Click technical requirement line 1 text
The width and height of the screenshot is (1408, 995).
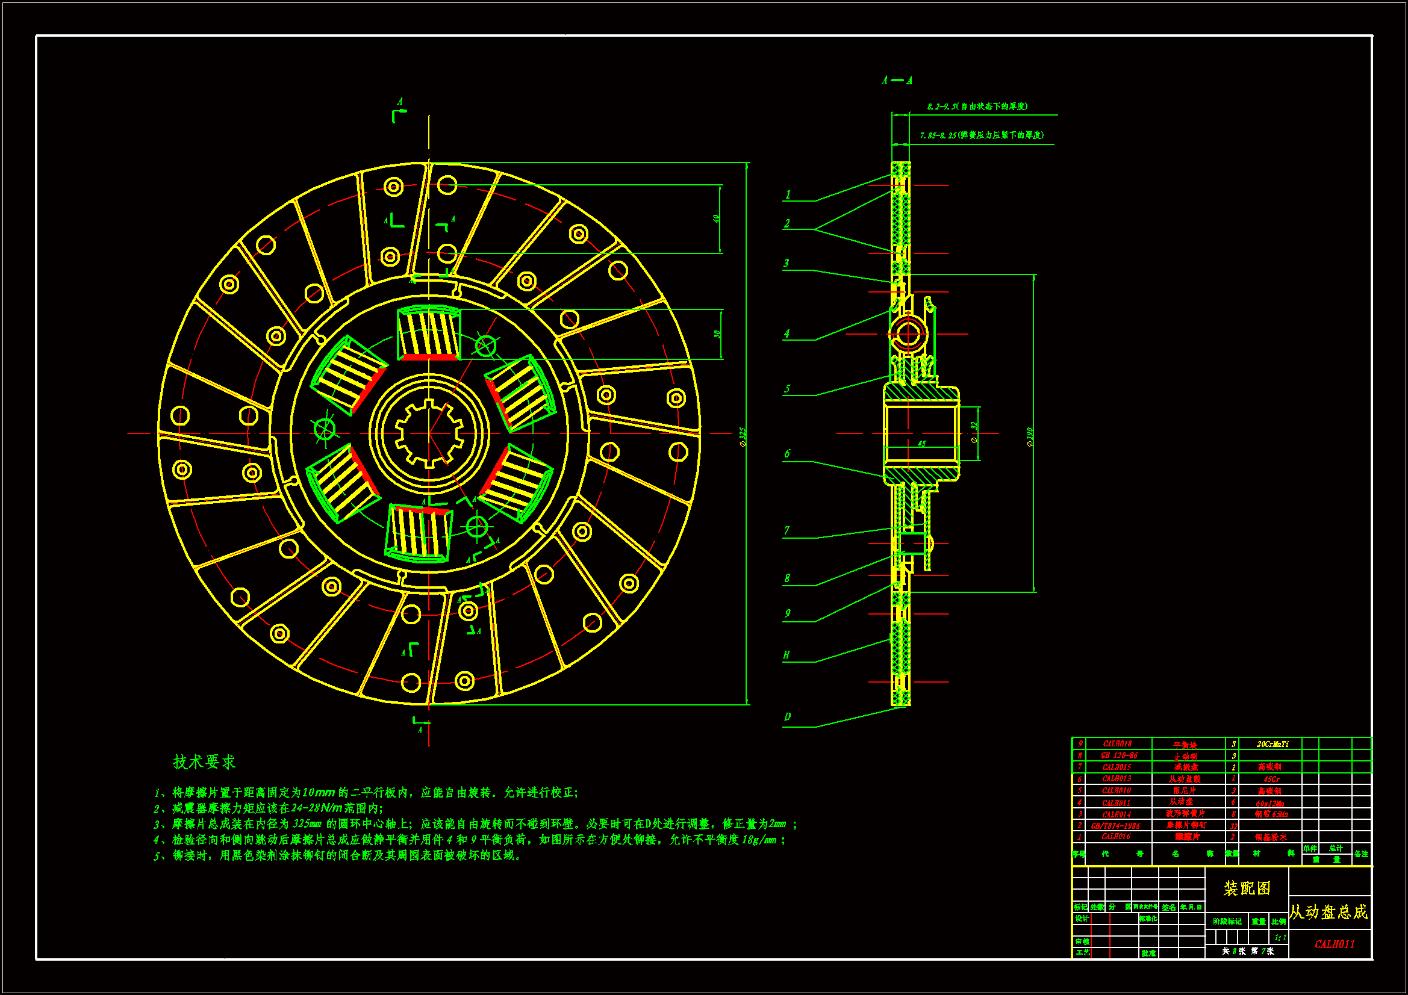(x=366, y=793)
